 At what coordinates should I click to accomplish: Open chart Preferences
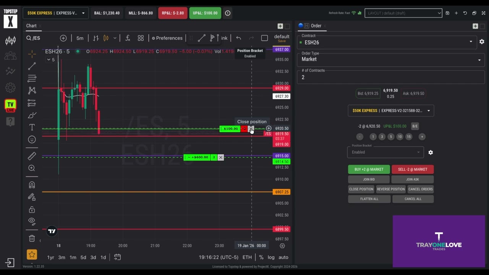(x=167, y=38)
